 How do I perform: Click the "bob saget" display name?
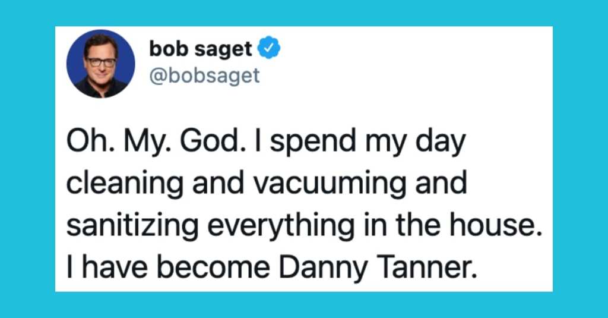pyautogui.click(x=201, y=49)
